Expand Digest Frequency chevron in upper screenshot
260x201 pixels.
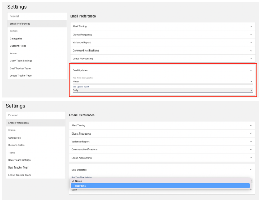coord(251,35)
